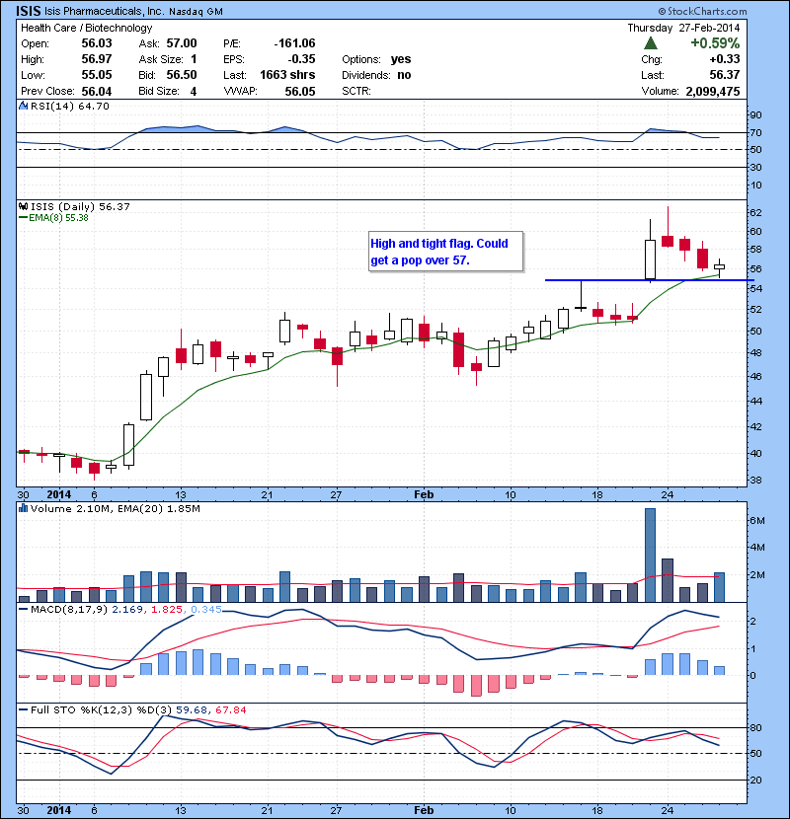The width and height of the screenshot is (790, 819).
Task: Click the tallest volume bar near 6M
Action: (650, 555)
